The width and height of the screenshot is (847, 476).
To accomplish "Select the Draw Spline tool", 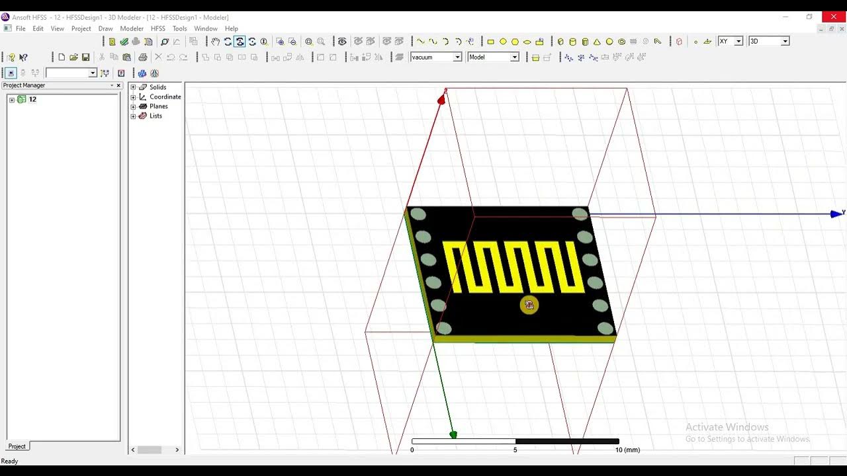I will (x=433, y=42).
